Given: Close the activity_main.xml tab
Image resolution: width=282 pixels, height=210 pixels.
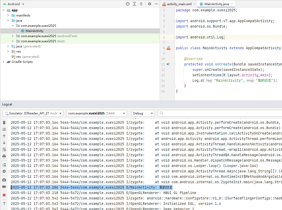Looking at the screenshot, I should (x=194, y=4).
